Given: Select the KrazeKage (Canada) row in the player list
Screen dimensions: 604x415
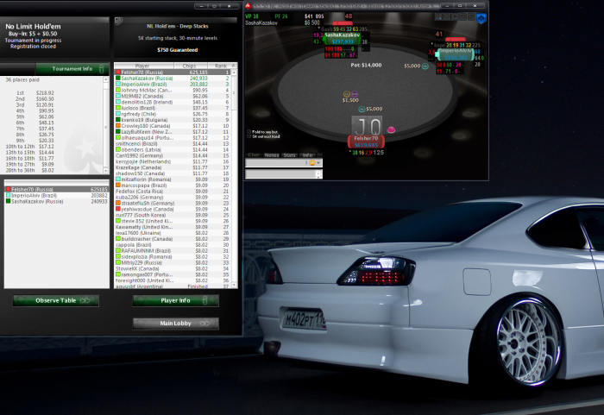Looking at the screenshot, I should point(173,167).
